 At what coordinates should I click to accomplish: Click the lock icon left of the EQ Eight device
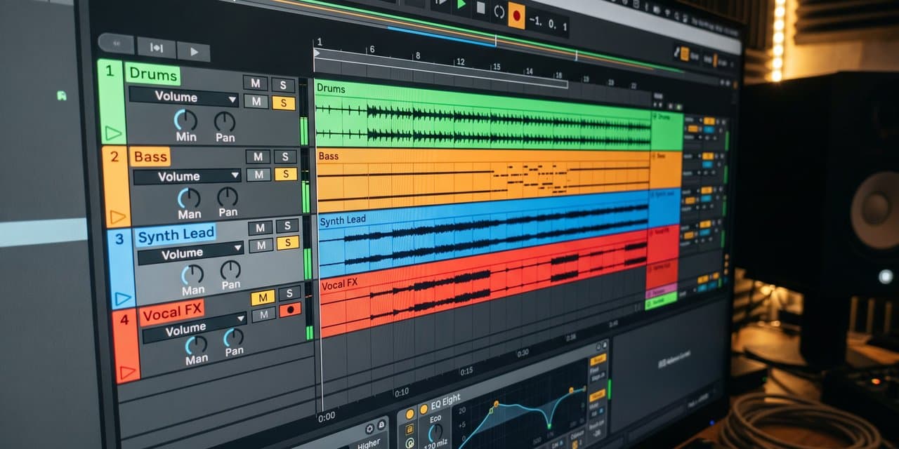[409, 429]
